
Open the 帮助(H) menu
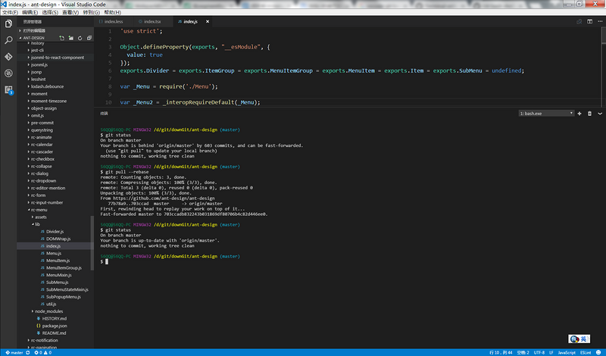tap(112, 12)
